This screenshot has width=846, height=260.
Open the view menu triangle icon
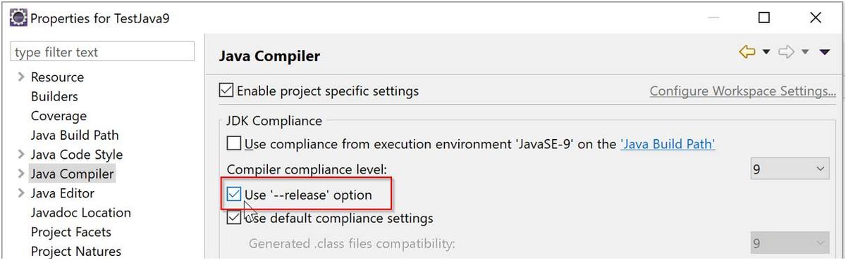825,53
